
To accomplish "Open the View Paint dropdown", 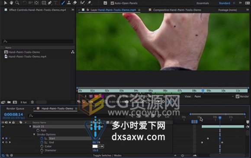I will tap(214, 97).
